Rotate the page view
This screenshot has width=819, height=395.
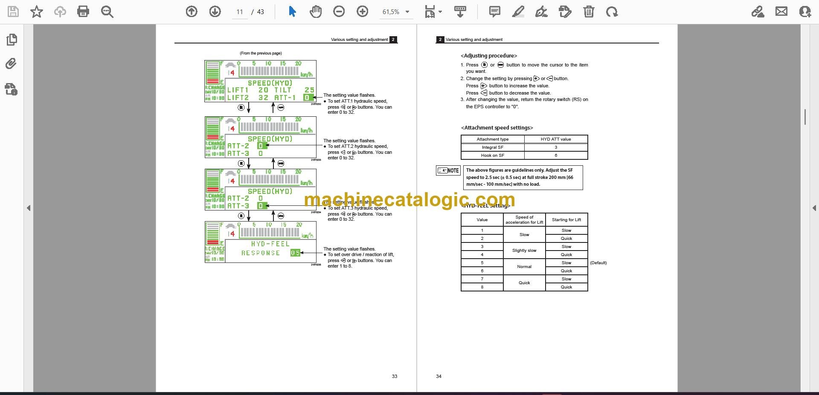pyautogui.click(x=612, y=12)
